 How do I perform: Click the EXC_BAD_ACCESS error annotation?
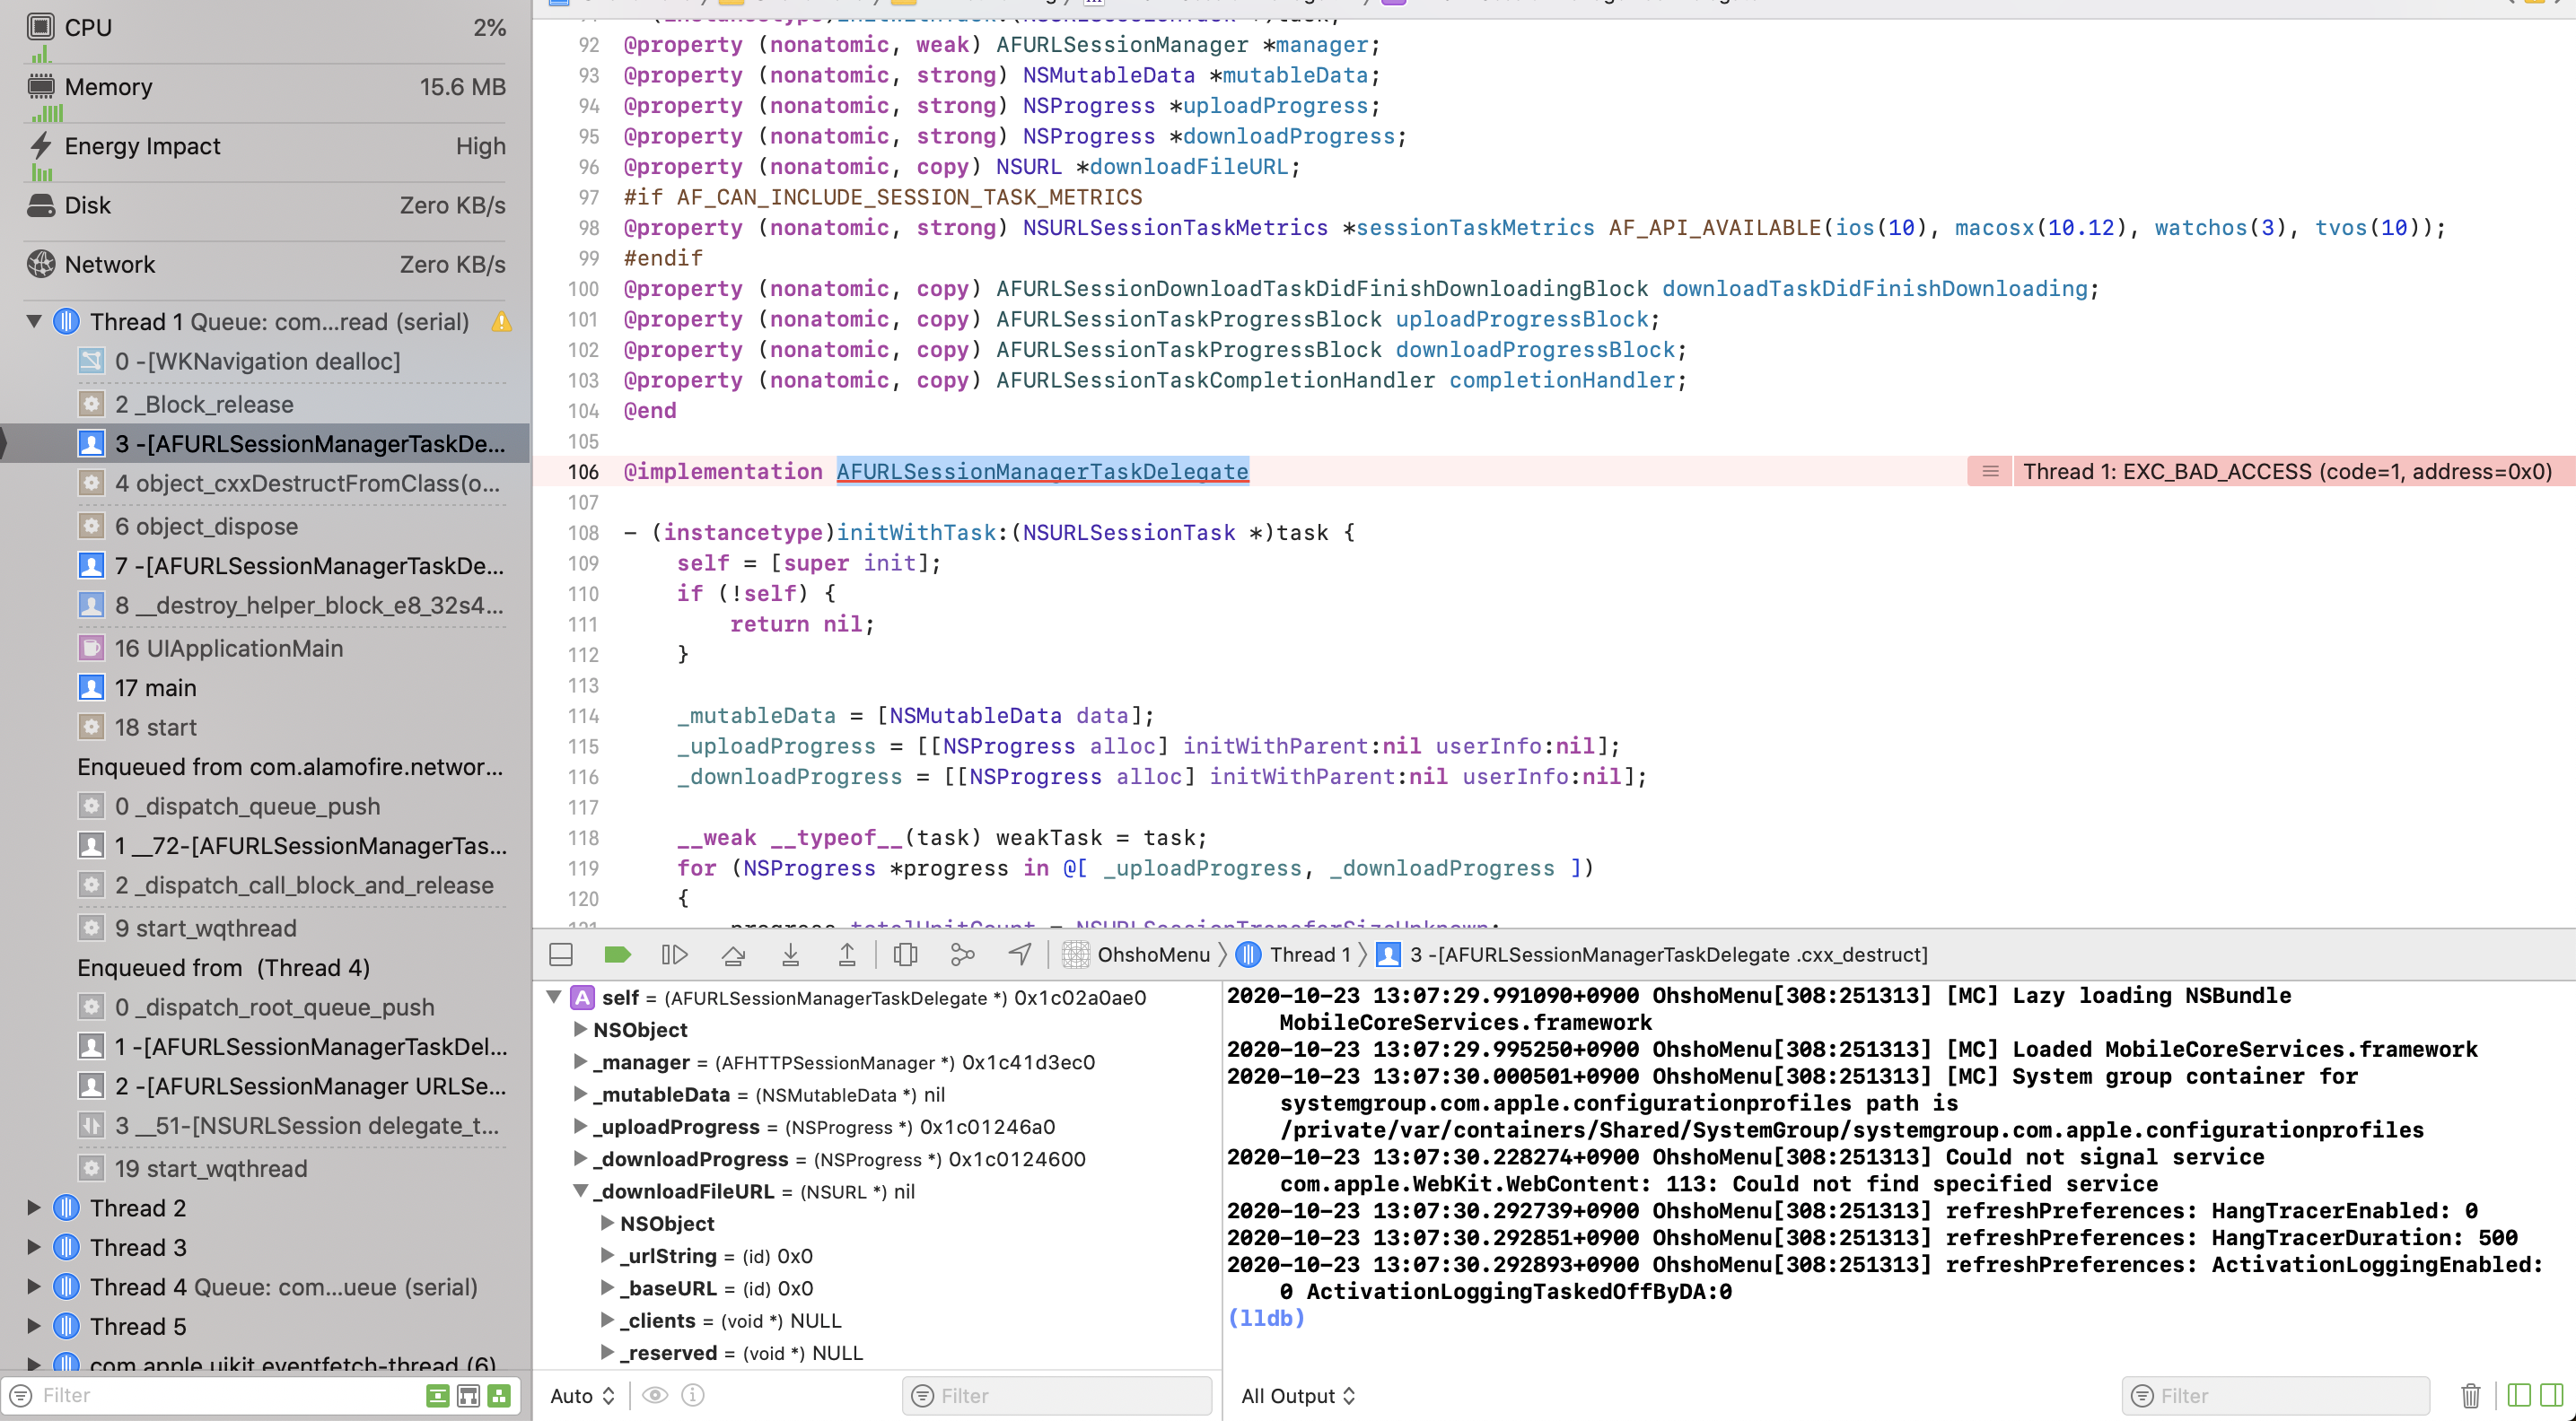tap(2287, 472)
